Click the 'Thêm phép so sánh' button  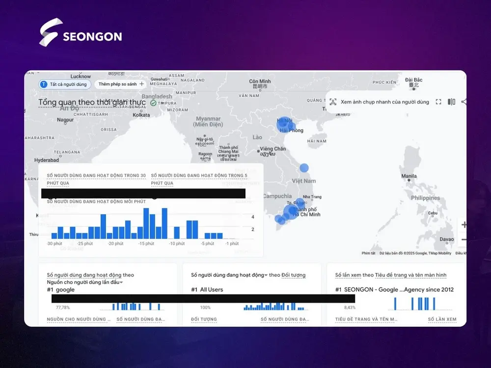[x=121, y=84]
